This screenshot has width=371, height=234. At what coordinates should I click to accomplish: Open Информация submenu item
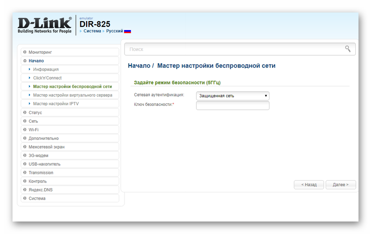coord(46,69)
